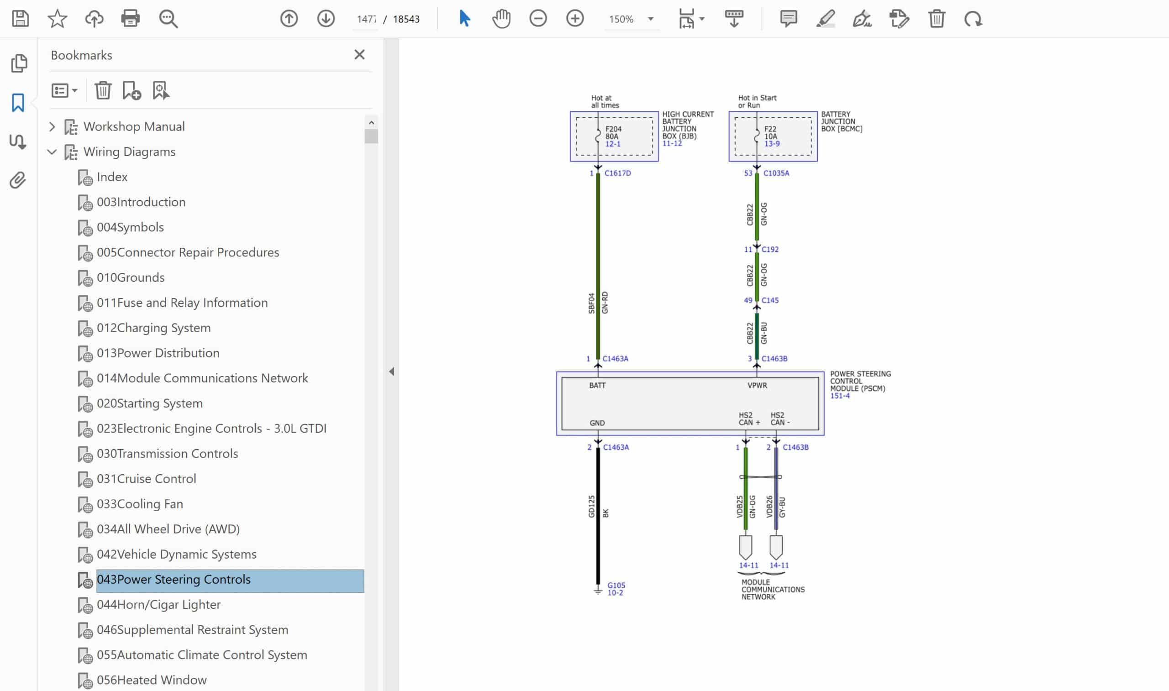The image size is (1169, 691).
Task: Click the Save file icon
Action: (x=20, y=19)
